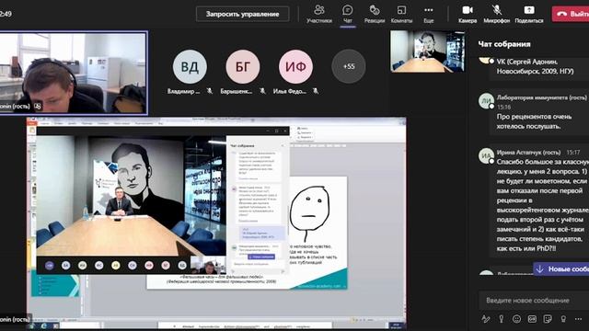
Task: Focus the Введите новое сообщение field
Action: (534, 301)
